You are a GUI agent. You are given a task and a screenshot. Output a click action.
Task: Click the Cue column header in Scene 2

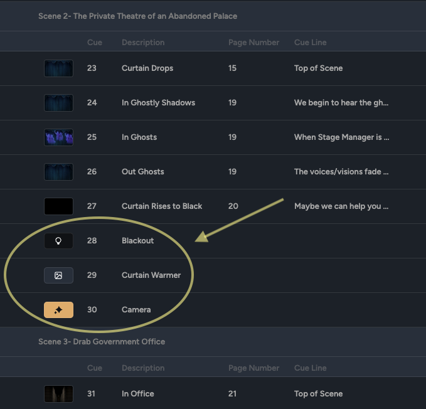coord(95,43)
